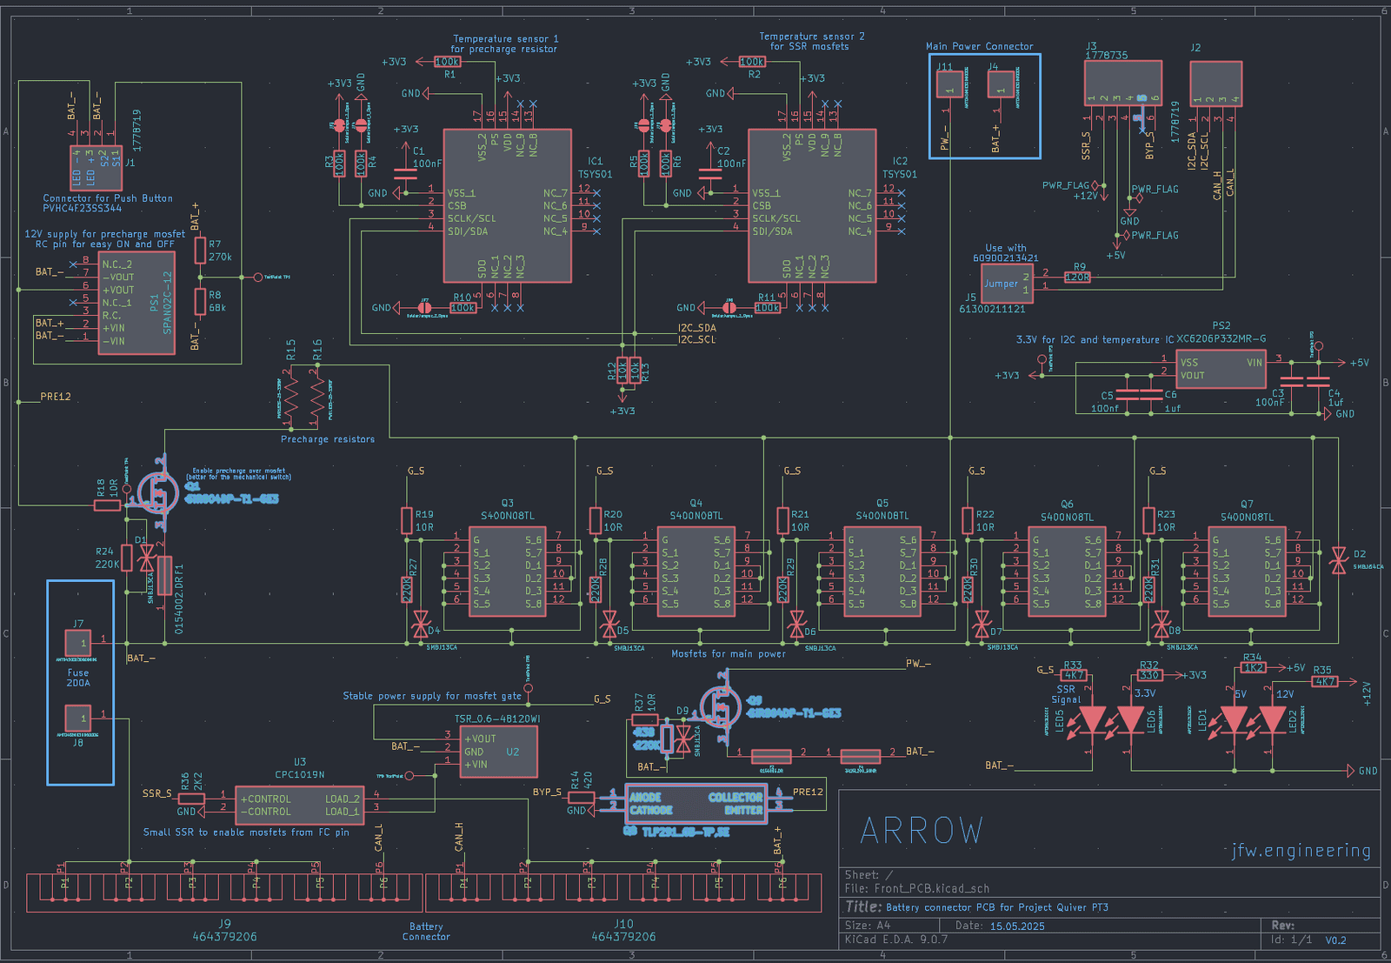The image size is (1391, 963).
Task: Click the PRE12 net label on the left
Action: click(x=56, y=397)
